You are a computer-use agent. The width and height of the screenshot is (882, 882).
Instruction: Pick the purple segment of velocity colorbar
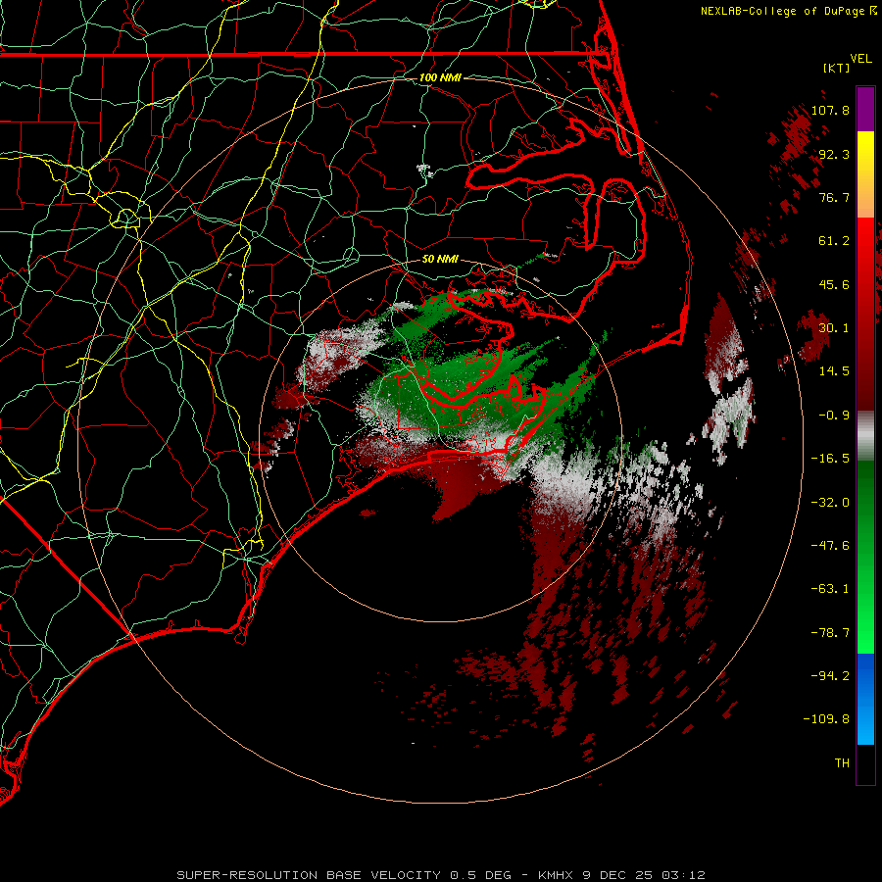pyautogui.click(x=865, y=109)
